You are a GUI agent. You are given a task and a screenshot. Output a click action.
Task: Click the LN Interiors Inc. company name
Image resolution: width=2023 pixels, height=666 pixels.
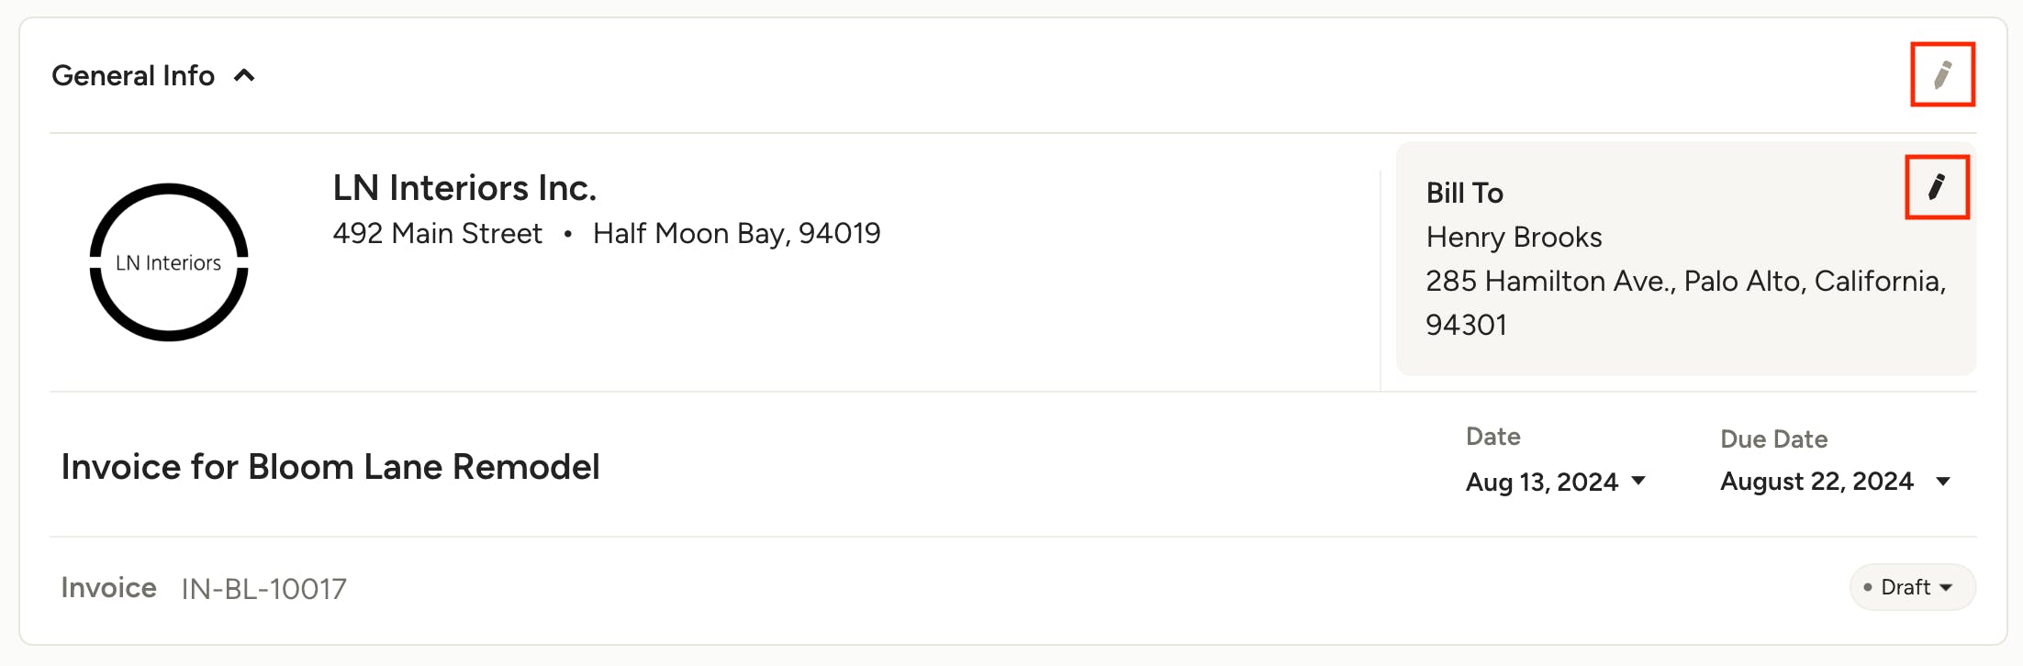pyautogui.click(x=464, y=188)
